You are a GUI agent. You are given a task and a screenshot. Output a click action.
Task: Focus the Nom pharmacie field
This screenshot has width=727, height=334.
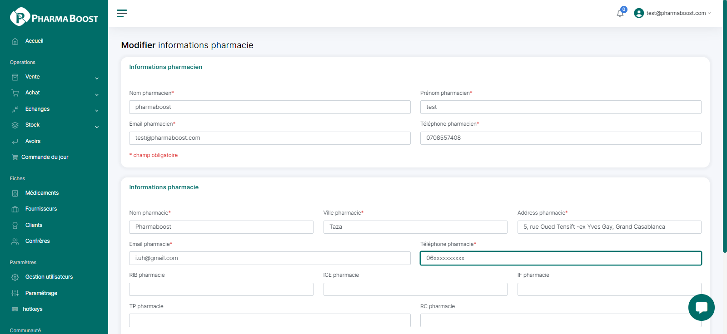[221, 227]
